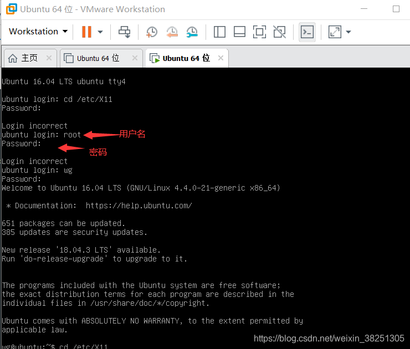
Task: Click the 'ubuntu login: cd /etc/X11' line
Action: click(57, 99)
